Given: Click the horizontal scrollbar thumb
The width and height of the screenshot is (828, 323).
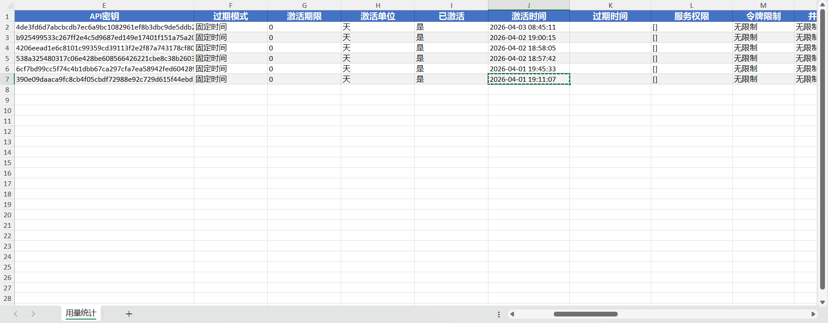Looking at the screenshot, I should click(x=585, y=314).
